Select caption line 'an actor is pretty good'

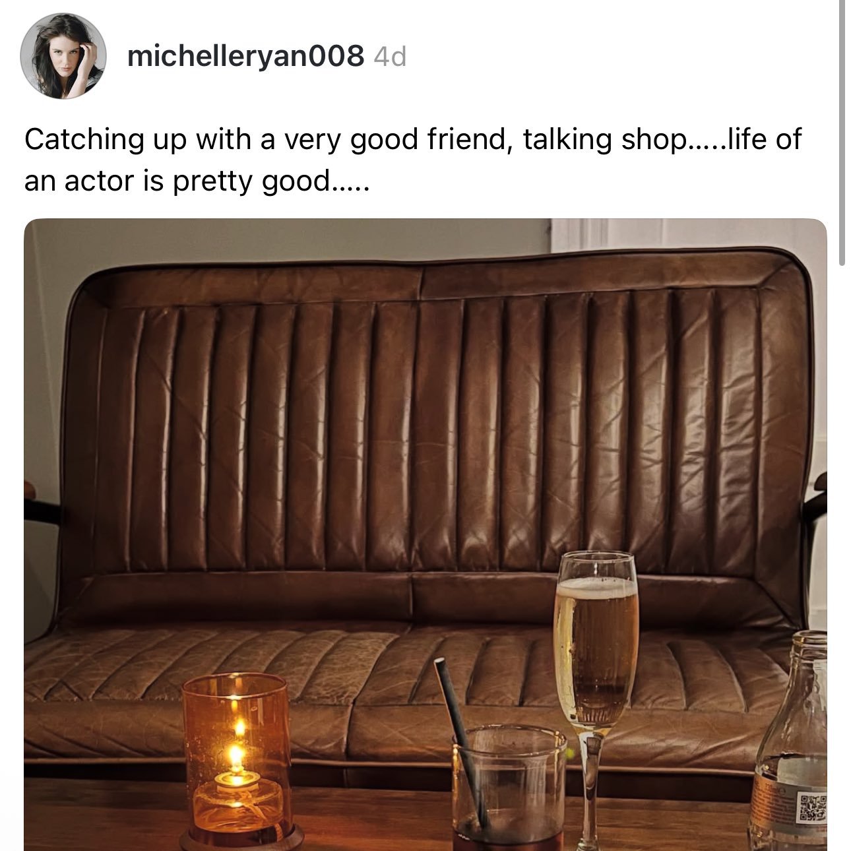pos(197,180)
